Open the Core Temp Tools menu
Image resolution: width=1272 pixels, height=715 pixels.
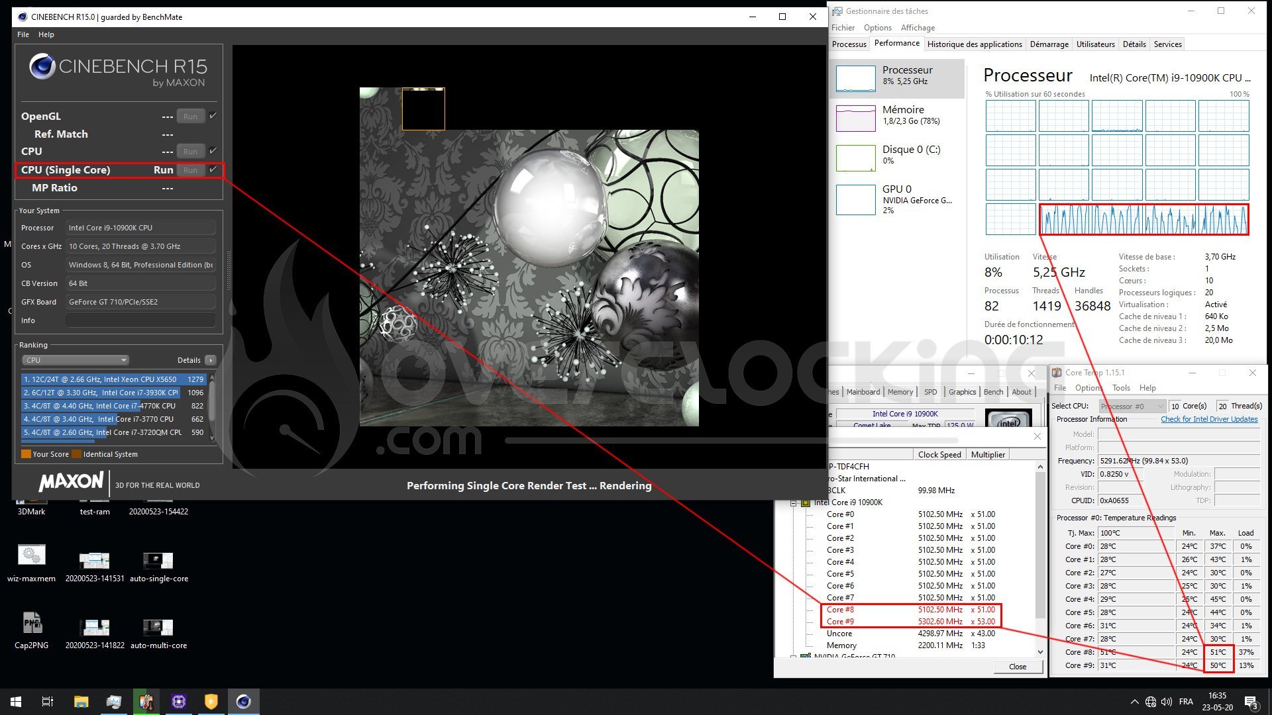pos(1121,388)
